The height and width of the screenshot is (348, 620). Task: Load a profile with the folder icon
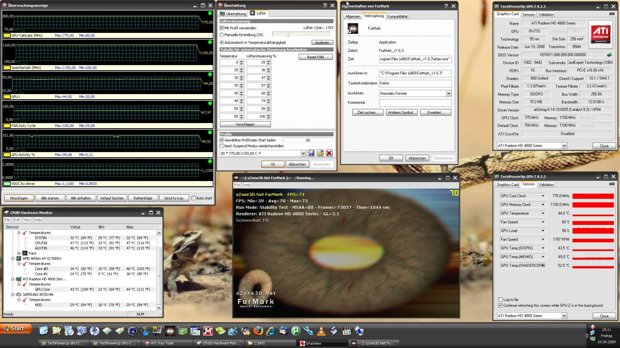(320, 153)
